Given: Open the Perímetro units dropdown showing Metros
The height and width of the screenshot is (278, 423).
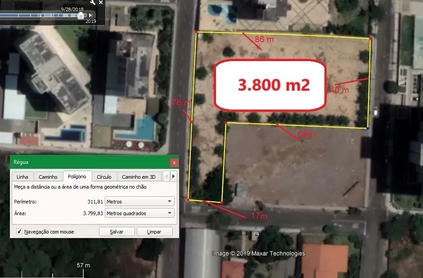Looking at the screenshot, I should (x=139, y=201).
